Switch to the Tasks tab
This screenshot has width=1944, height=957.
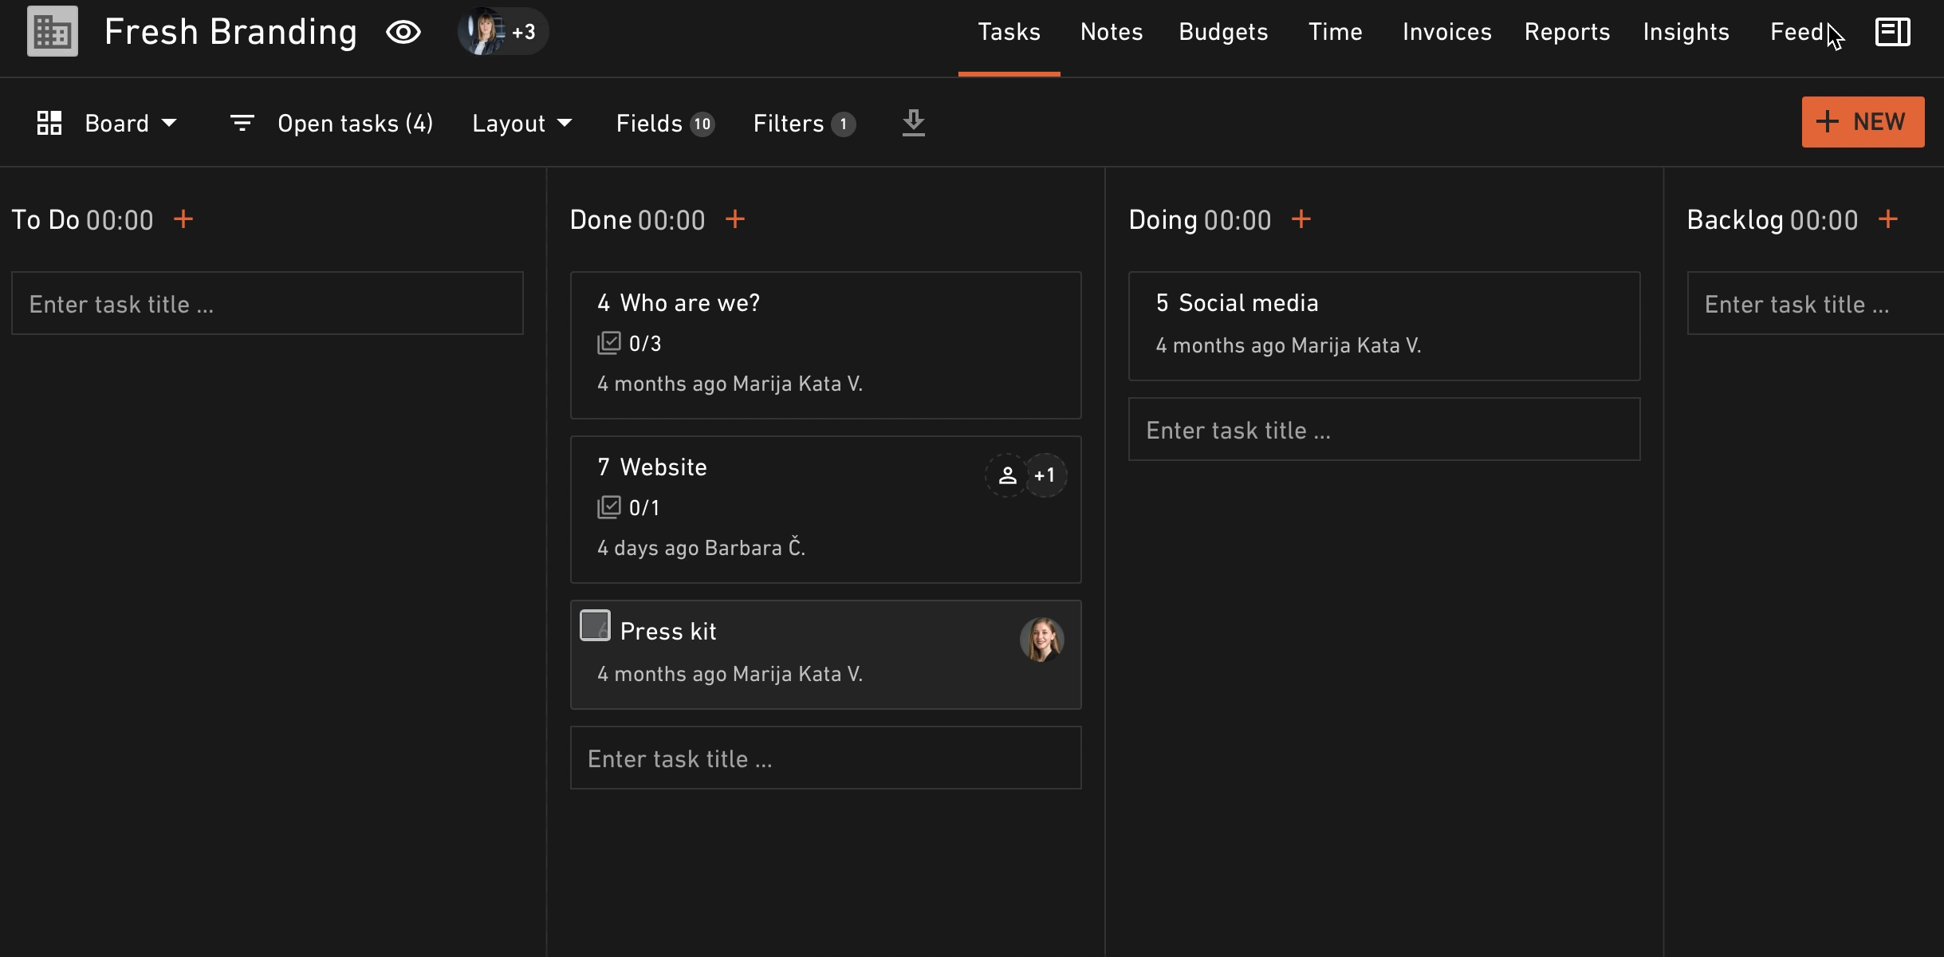pyautogui.click(x=1009, y=32)
